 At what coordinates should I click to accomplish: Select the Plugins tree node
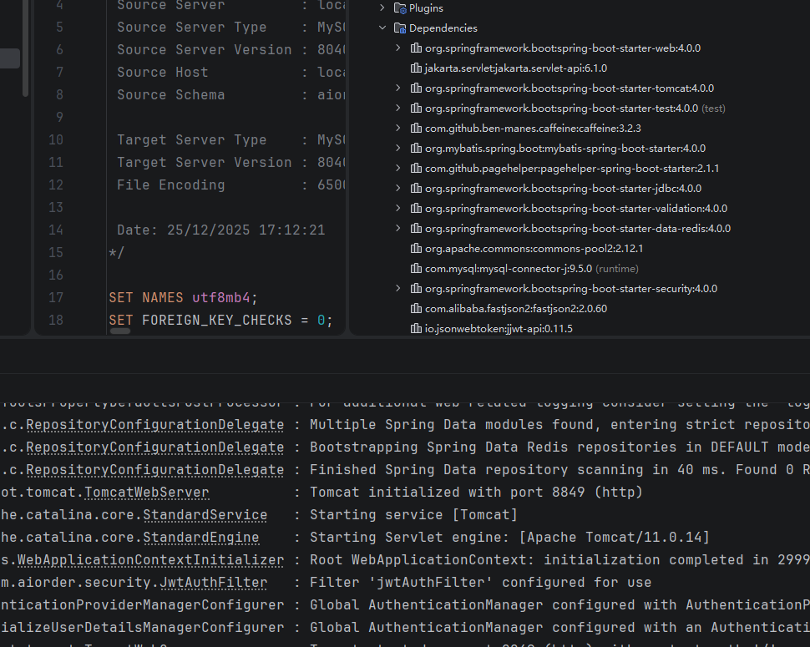point(426,8)
